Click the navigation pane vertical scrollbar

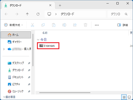click(33, 50)
